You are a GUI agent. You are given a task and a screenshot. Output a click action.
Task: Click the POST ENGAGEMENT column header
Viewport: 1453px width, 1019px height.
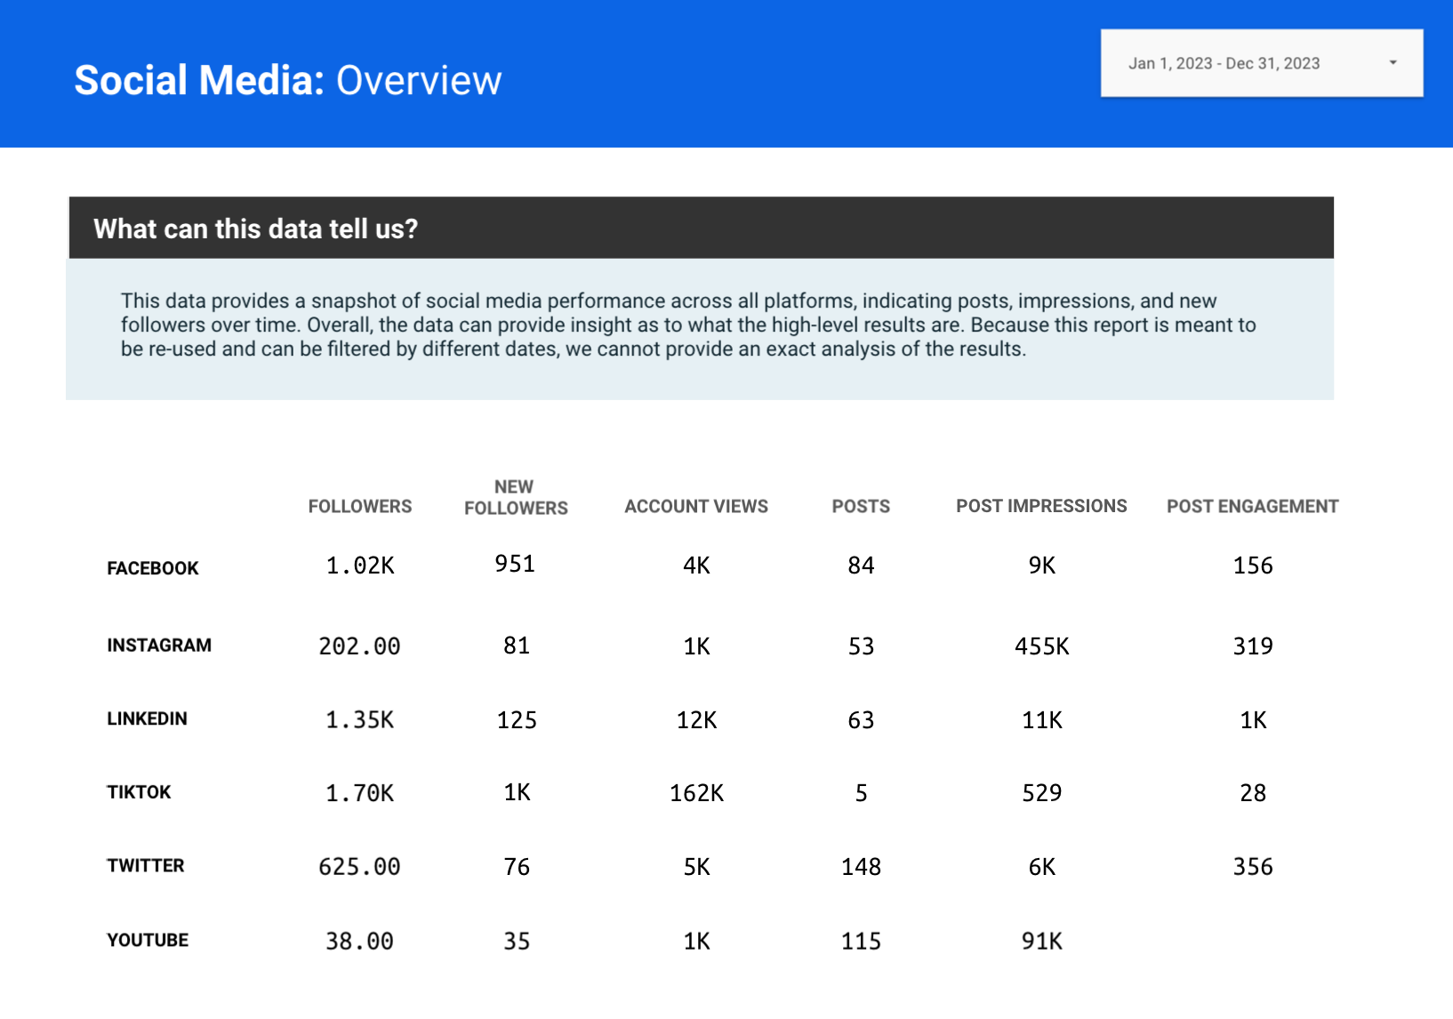pos(1252,506)
